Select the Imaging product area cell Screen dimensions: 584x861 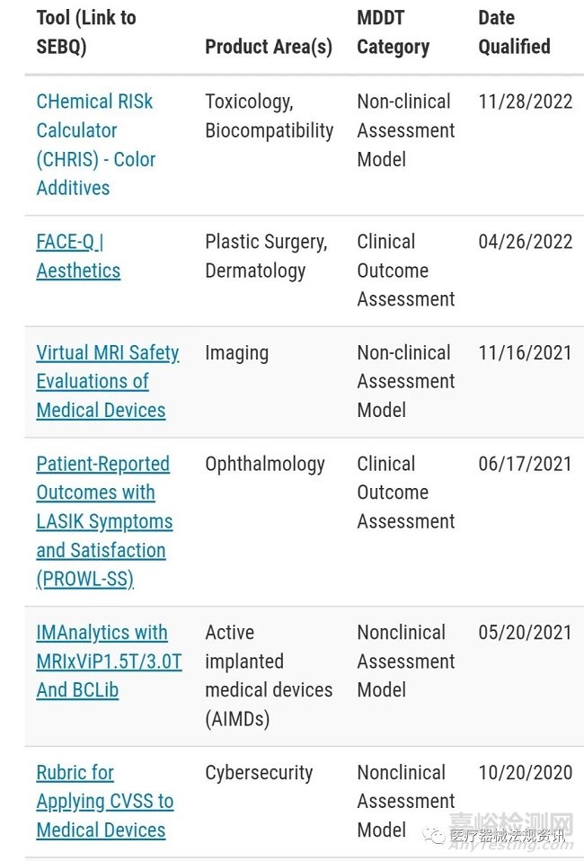[236, 353]
